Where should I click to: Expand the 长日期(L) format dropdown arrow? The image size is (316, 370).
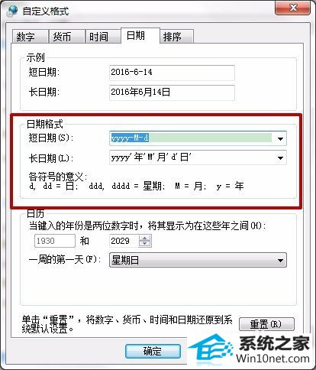click(x=280, y=158)
